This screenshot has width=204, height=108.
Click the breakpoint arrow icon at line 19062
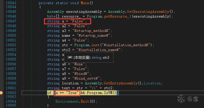coord(1,92)
